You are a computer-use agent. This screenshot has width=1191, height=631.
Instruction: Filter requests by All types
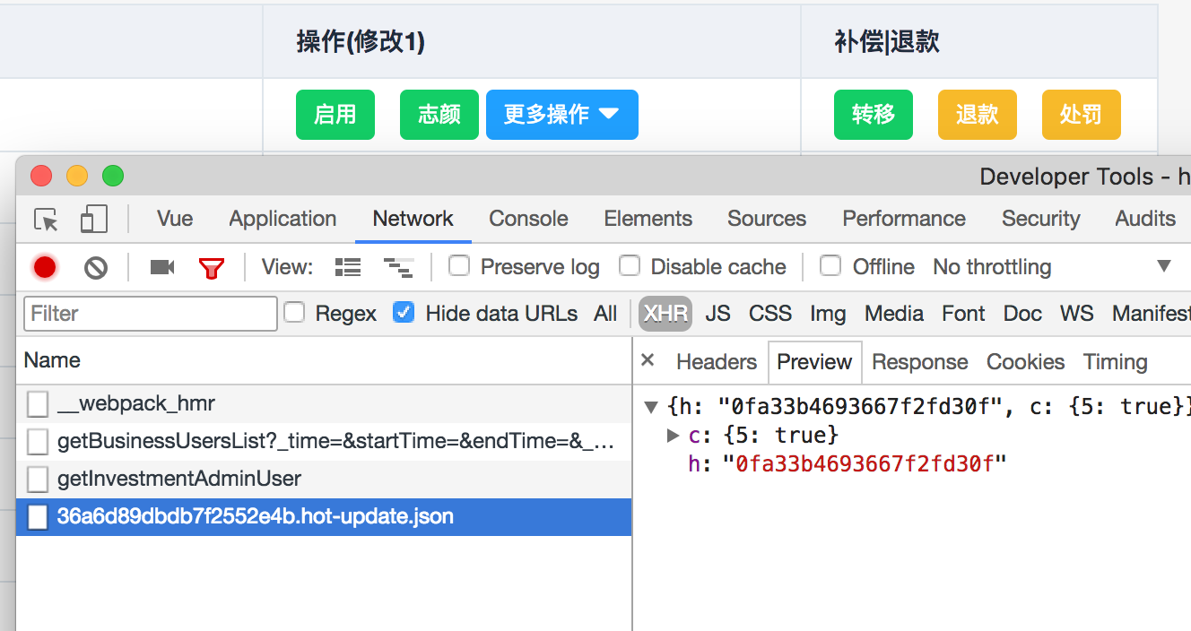[605, 314]
